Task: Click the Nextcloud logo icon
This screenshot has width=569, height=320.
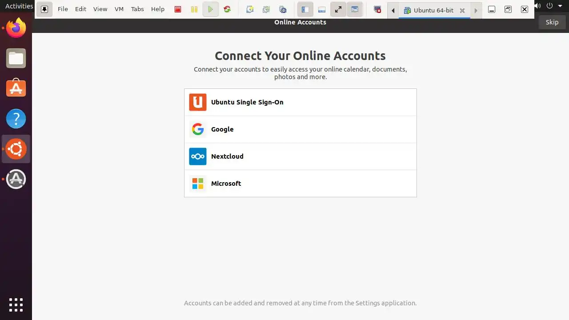Action: [x=198, y=156]
